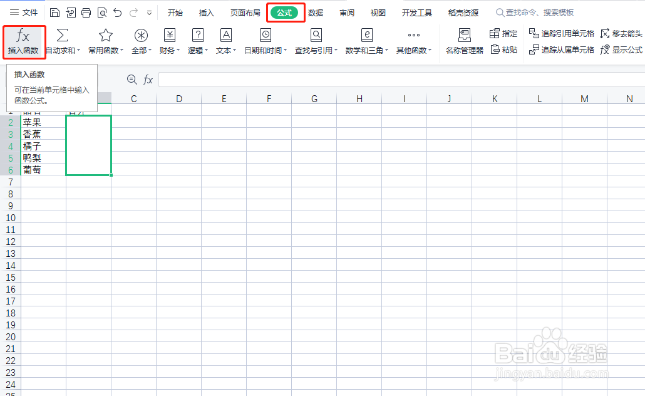This screenshot has height=396, width=645.
Task: Open the All (全部) functions icon
Action: tap(141, 35)
